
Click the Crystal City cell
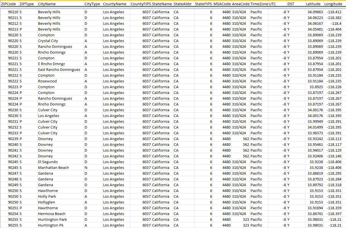point(61,41)
